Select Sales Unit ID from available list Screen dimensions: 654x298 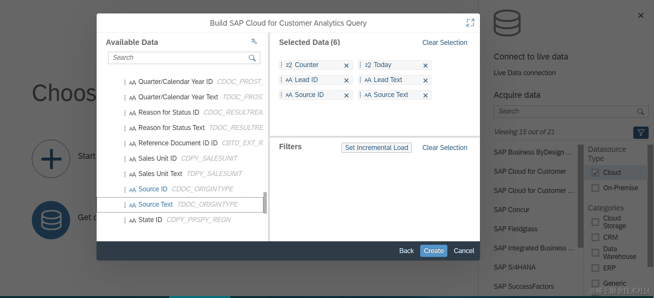(157, 158)
